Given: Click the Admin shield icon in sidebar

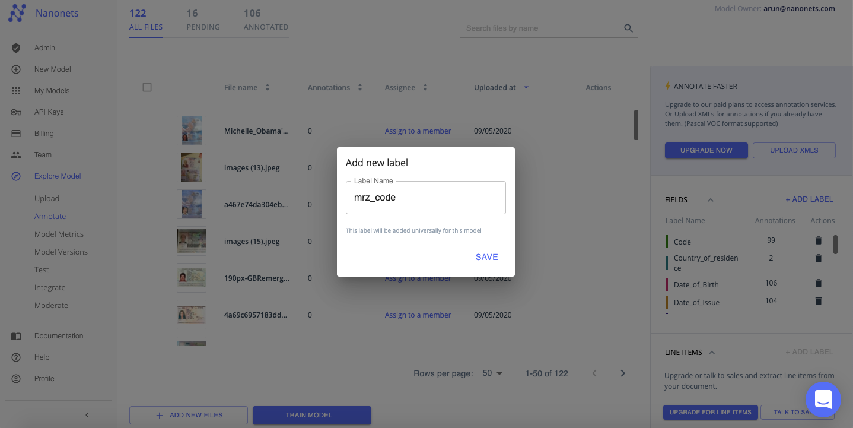Looking at the screenshot, I should click(16, 48).
